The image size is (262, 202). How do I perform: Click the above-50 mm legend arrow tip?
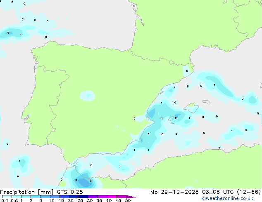(131, 197)
